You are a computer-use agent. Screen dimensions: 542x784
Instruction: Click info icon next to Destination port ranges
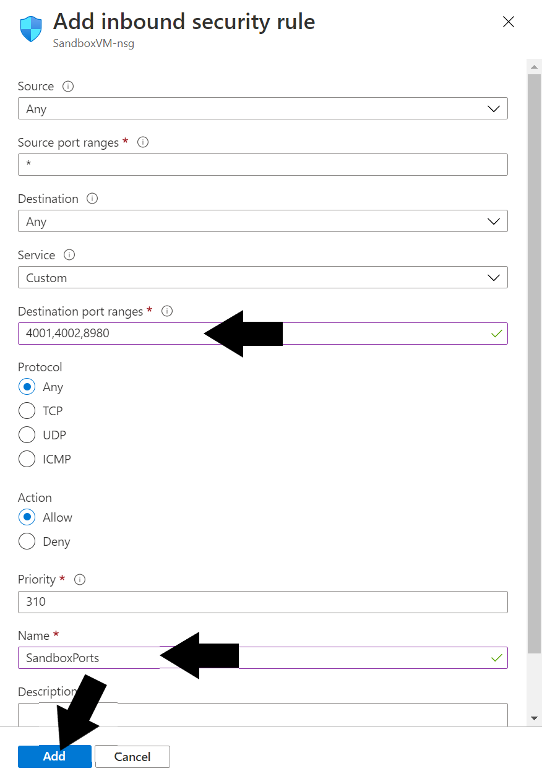pos(167,311)
